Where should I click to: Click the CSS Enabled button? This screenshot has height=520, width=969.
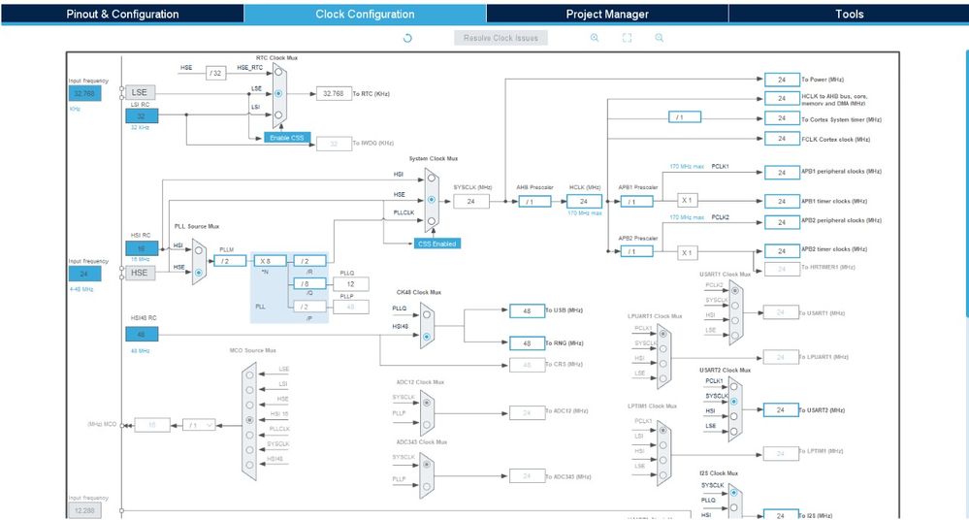coord(436,244)
